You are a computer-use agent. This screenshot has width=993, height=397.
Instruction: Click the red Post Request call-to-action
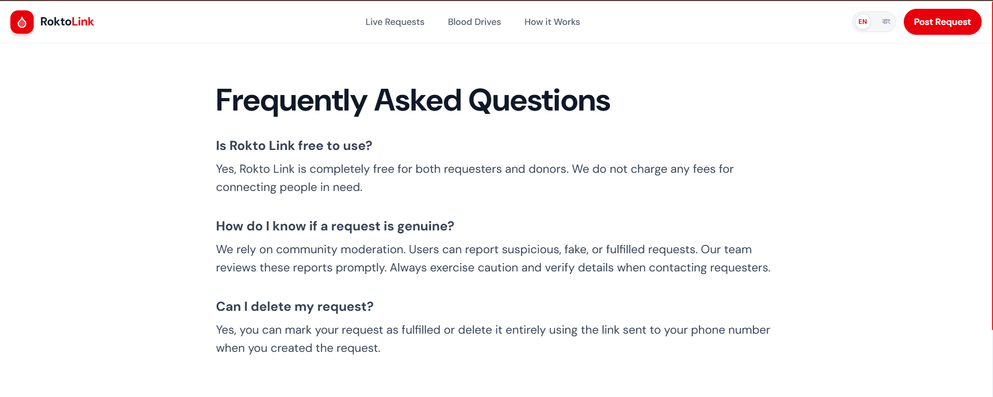coord(942,22)
